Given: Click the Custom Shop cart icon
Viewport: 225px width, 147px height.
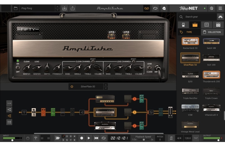Looking at the screenshot, I should pos(220,17).
